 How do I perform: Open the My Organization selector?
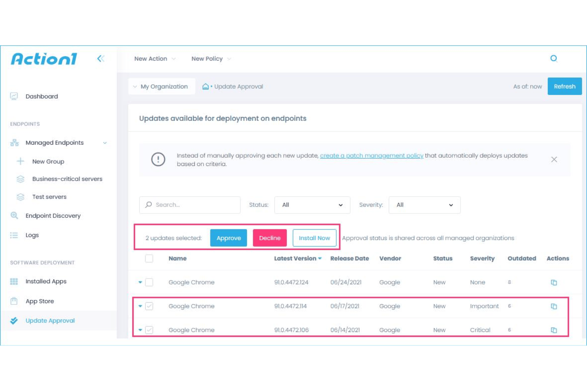(x=161, y=86)
